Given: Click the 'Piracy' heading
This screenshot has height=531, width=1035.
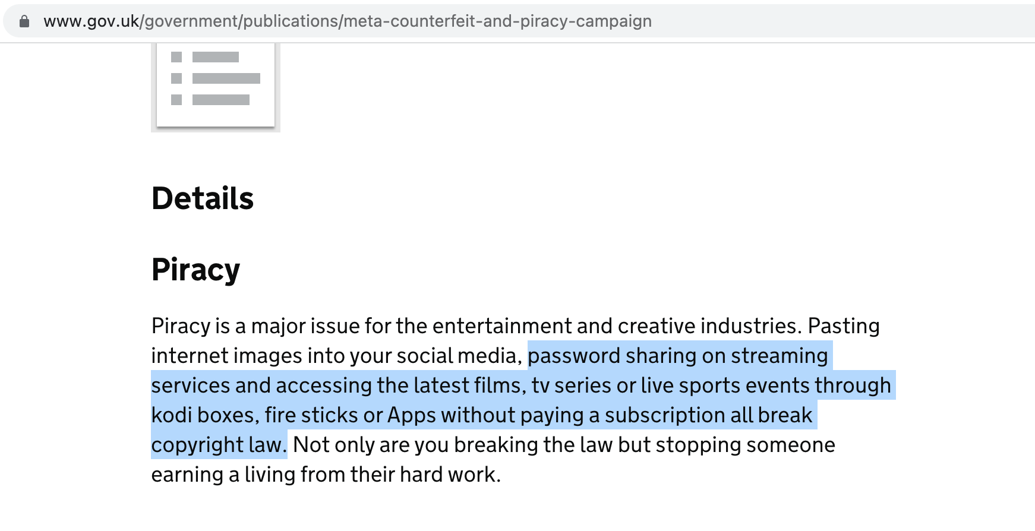Looking at the screenshot, I should [x=195, y=270].
